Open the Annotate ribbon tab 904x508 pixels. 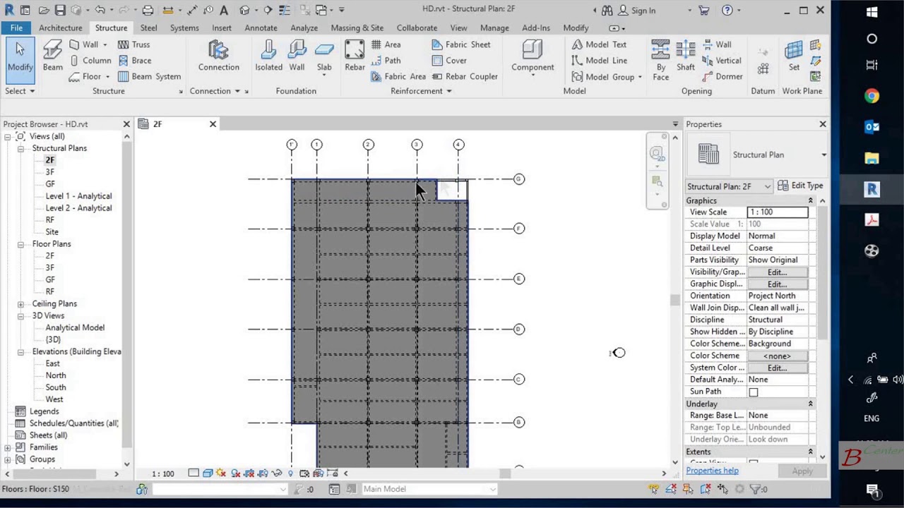point(261,28)
